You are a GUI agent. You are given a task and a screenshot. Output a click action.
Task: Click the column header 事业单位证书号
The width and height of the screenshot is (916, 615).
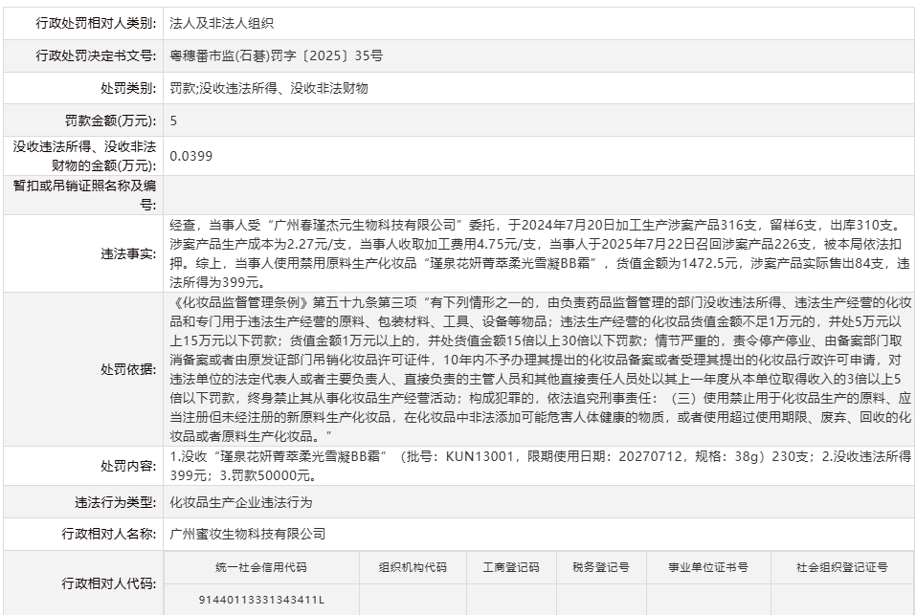coord(708,567)
